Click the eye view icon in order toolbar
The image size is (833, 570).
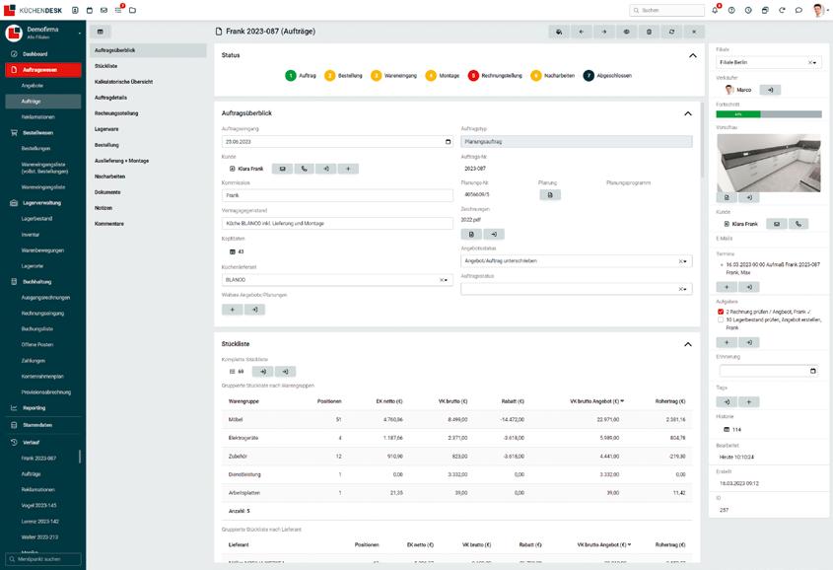click(626, 32)
